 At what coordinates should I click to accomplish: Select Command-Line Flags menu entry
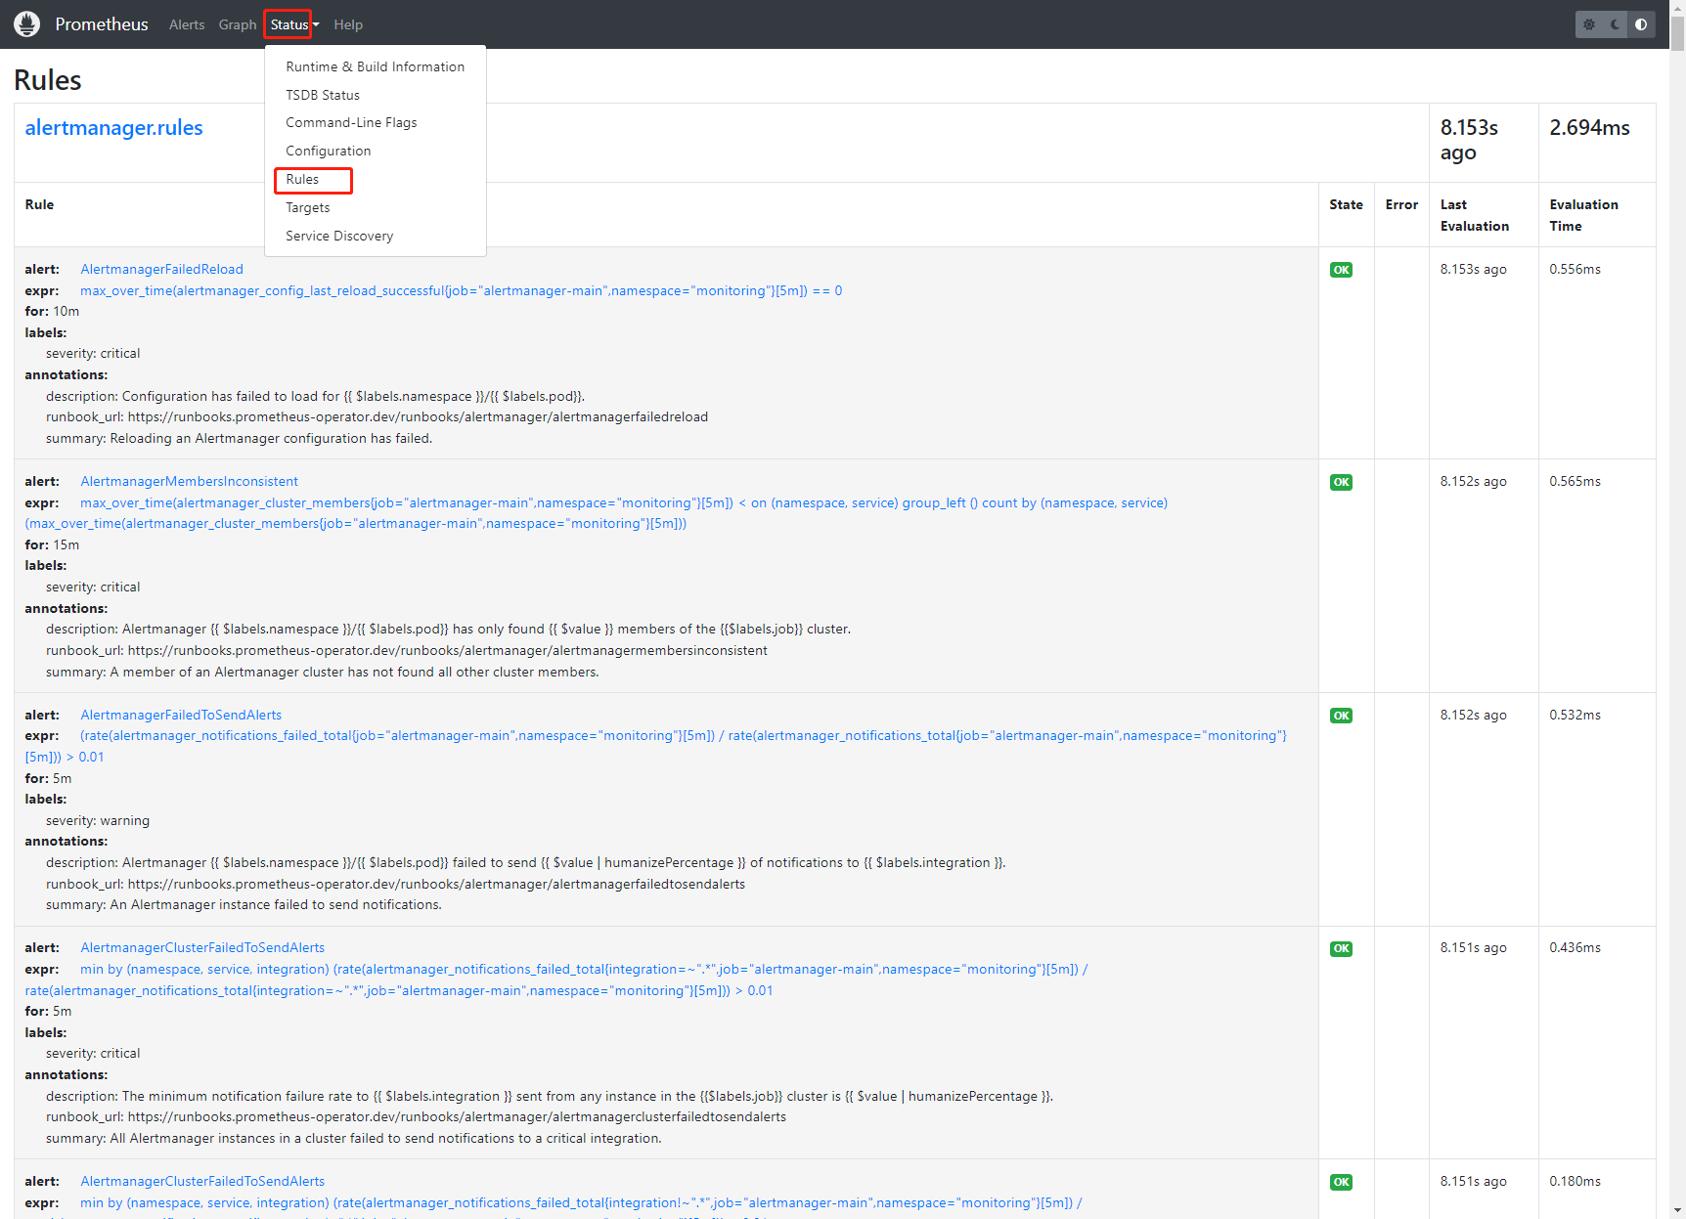376,122
